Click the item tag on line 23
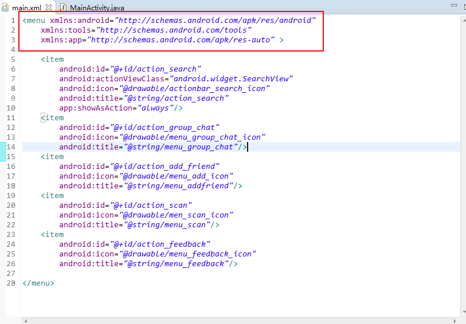Viewport: 466px width, 324px height. tap(52, 234)
